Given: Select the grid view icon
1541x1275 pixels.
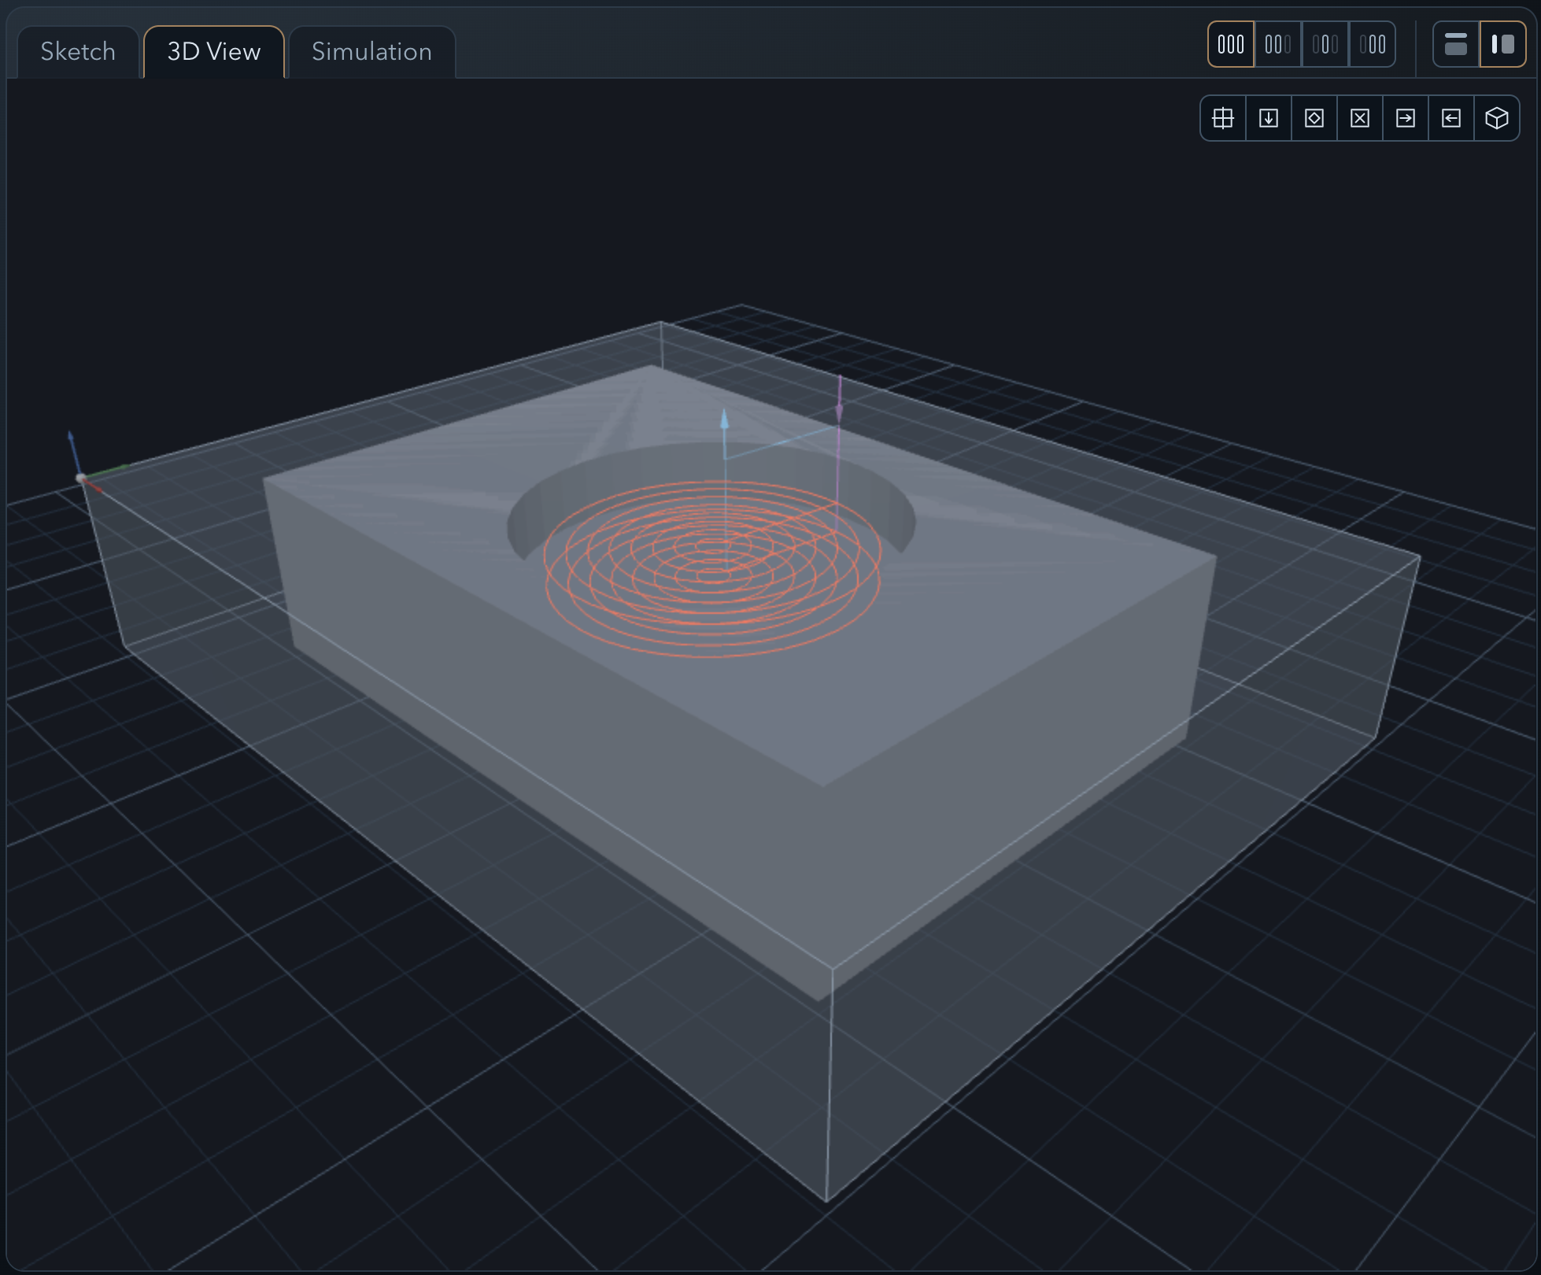Looking at the screenshot, I should coord(1223,118).
